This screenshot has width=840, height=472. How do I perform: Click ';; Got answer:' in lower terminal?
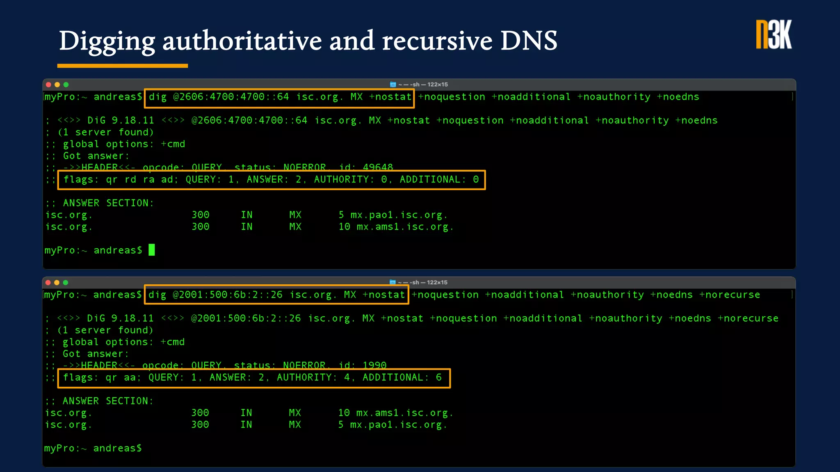tap(87, 354)
